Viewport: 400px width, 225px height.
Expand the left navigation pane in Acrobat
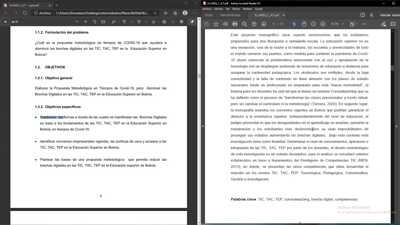[x=203, y=126]
